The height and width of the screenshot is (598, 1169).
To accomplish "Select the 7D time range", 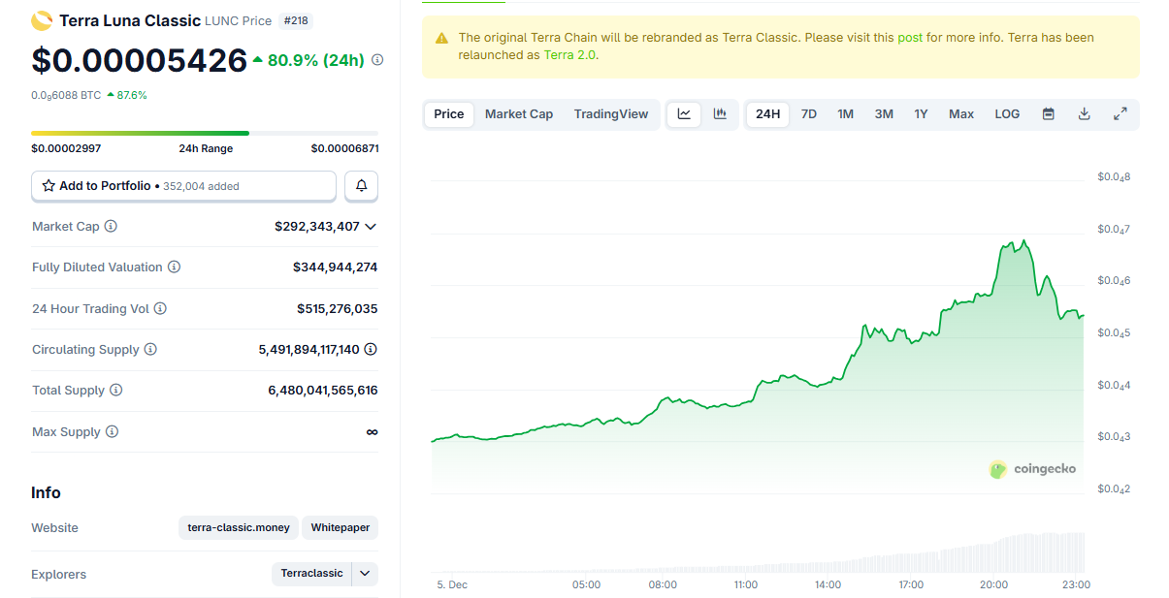I will [808, 114].
